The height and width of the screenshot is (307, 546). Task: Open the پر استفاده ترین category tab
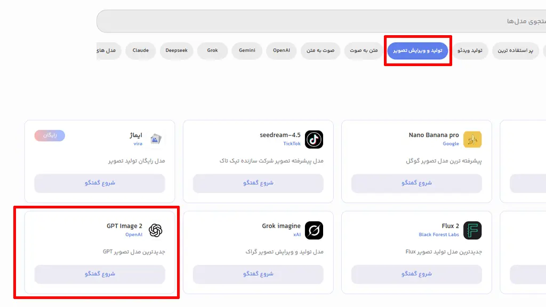(x=516, y=51)
